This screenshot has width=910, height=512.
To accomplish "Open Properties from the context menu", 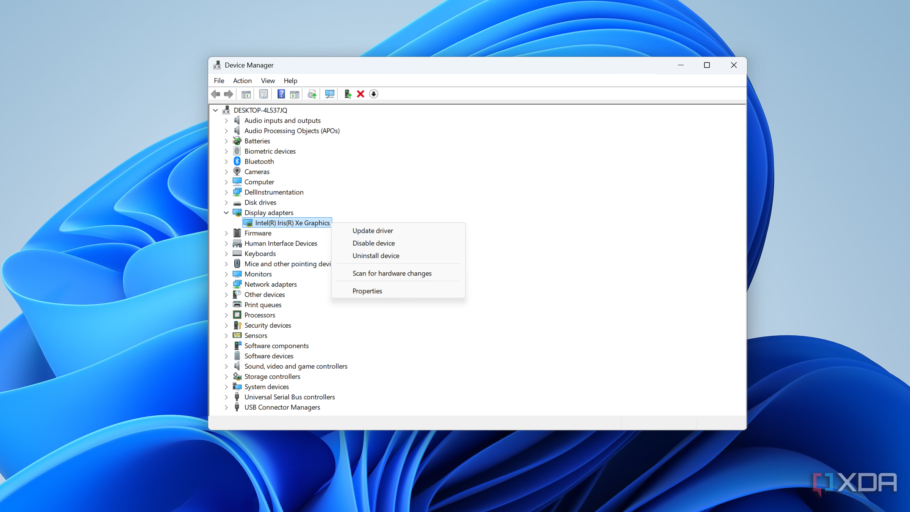I will coord(398,291).
